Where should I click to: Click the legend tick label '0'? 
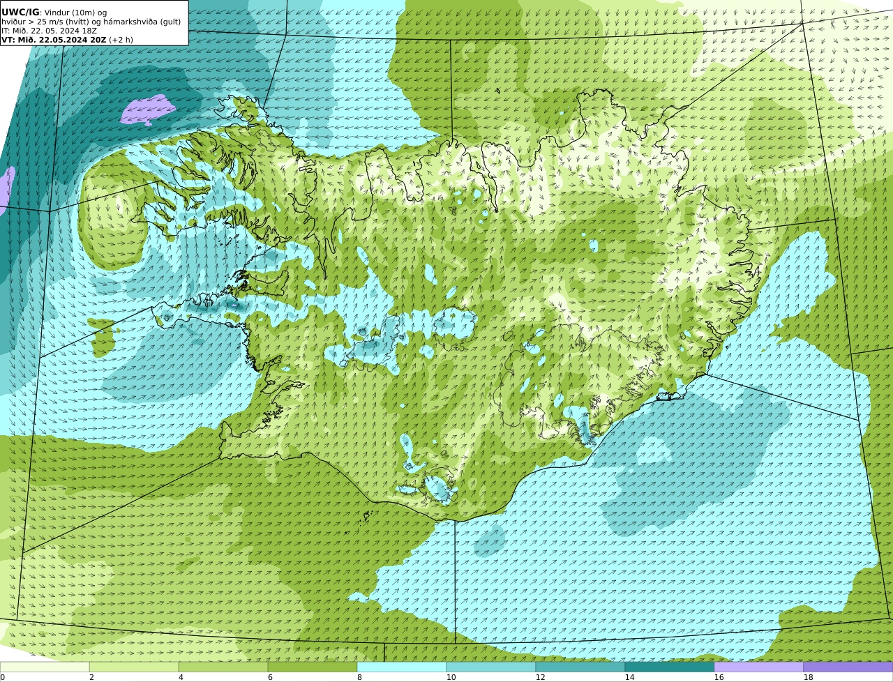(3, 677)
